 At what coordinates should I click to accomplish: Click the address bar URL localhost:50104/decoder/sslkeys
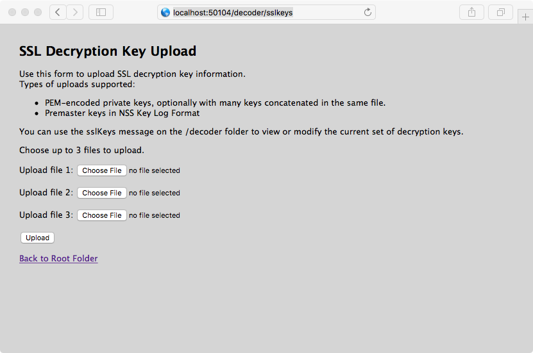[x=233, y=13]
